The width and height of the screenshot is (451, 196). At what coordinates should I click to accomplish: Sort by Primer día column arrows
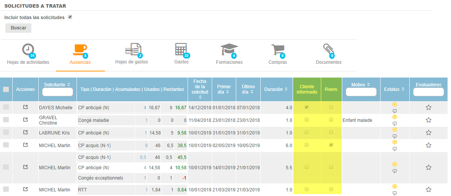(x=228, y=92)
